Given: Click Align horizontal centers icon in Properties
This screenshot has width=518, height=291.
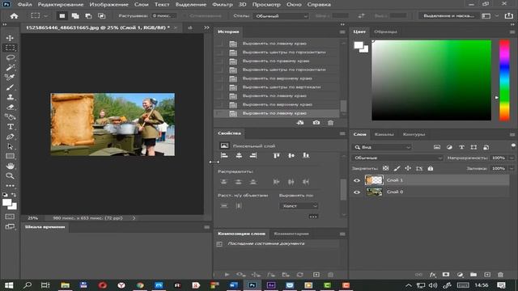Looking at the screenshot, I should click(x=239, y=155).
